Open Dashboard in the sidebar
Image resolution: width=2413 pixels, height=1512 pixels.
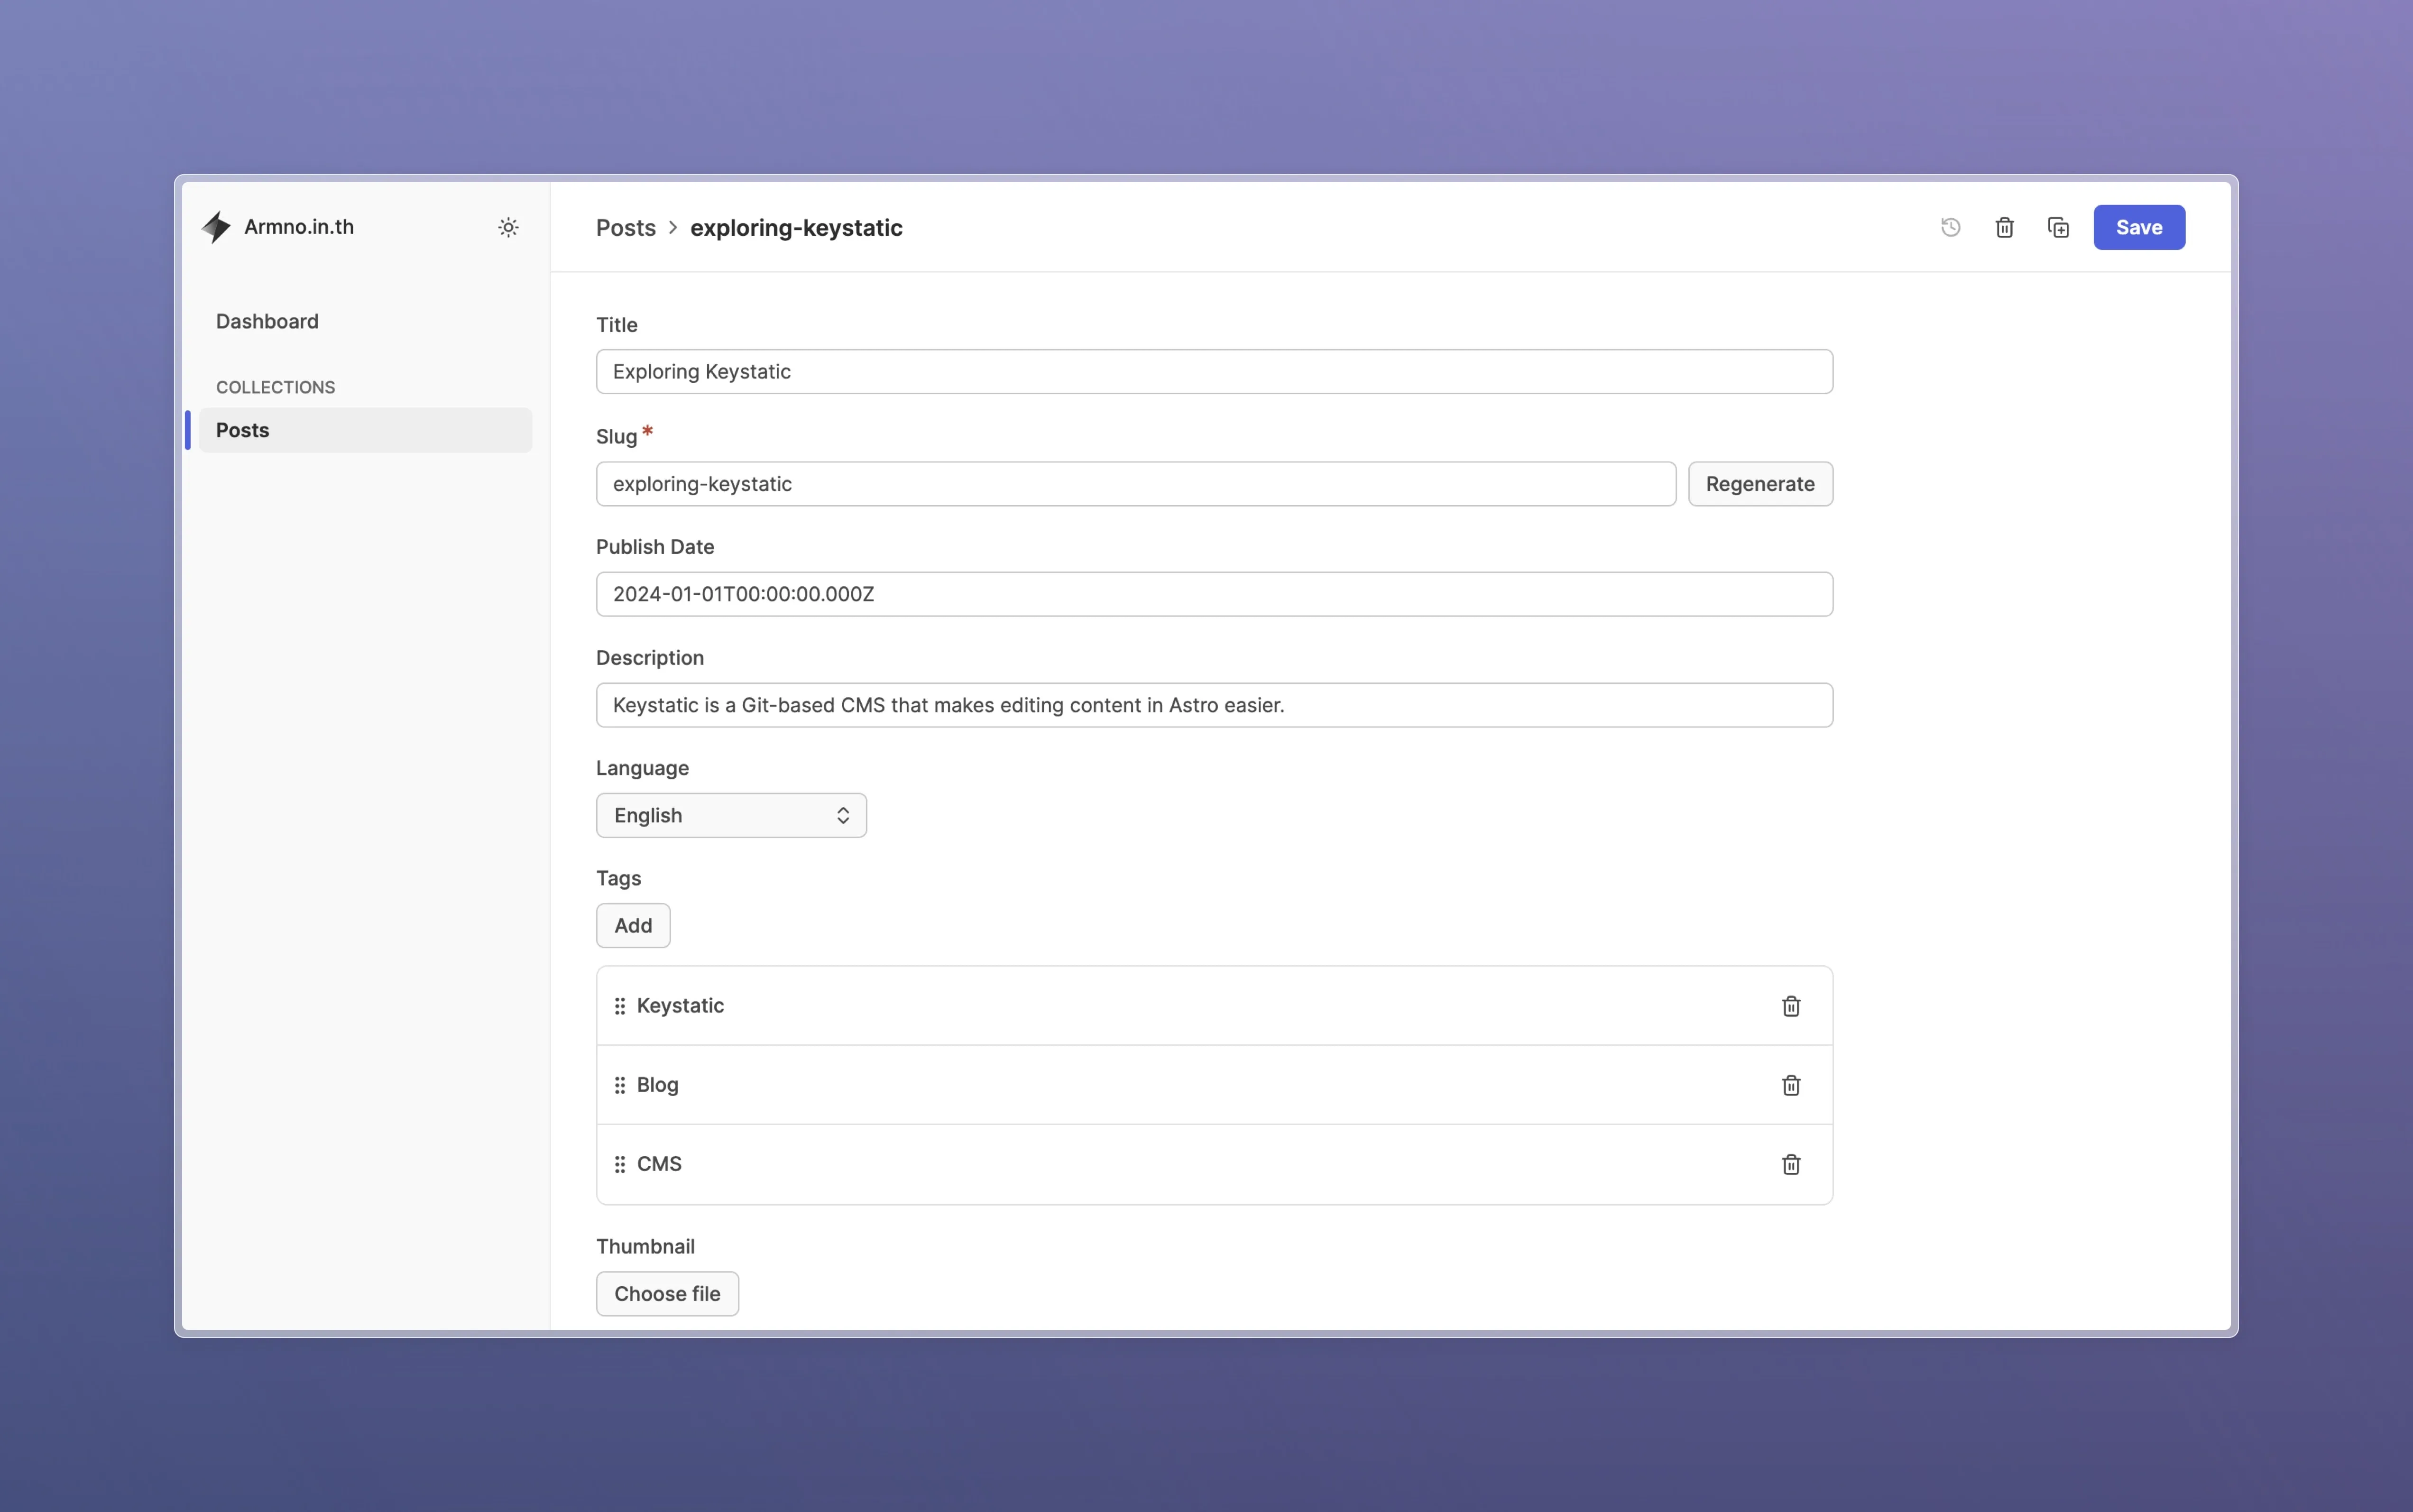point(267,321)
